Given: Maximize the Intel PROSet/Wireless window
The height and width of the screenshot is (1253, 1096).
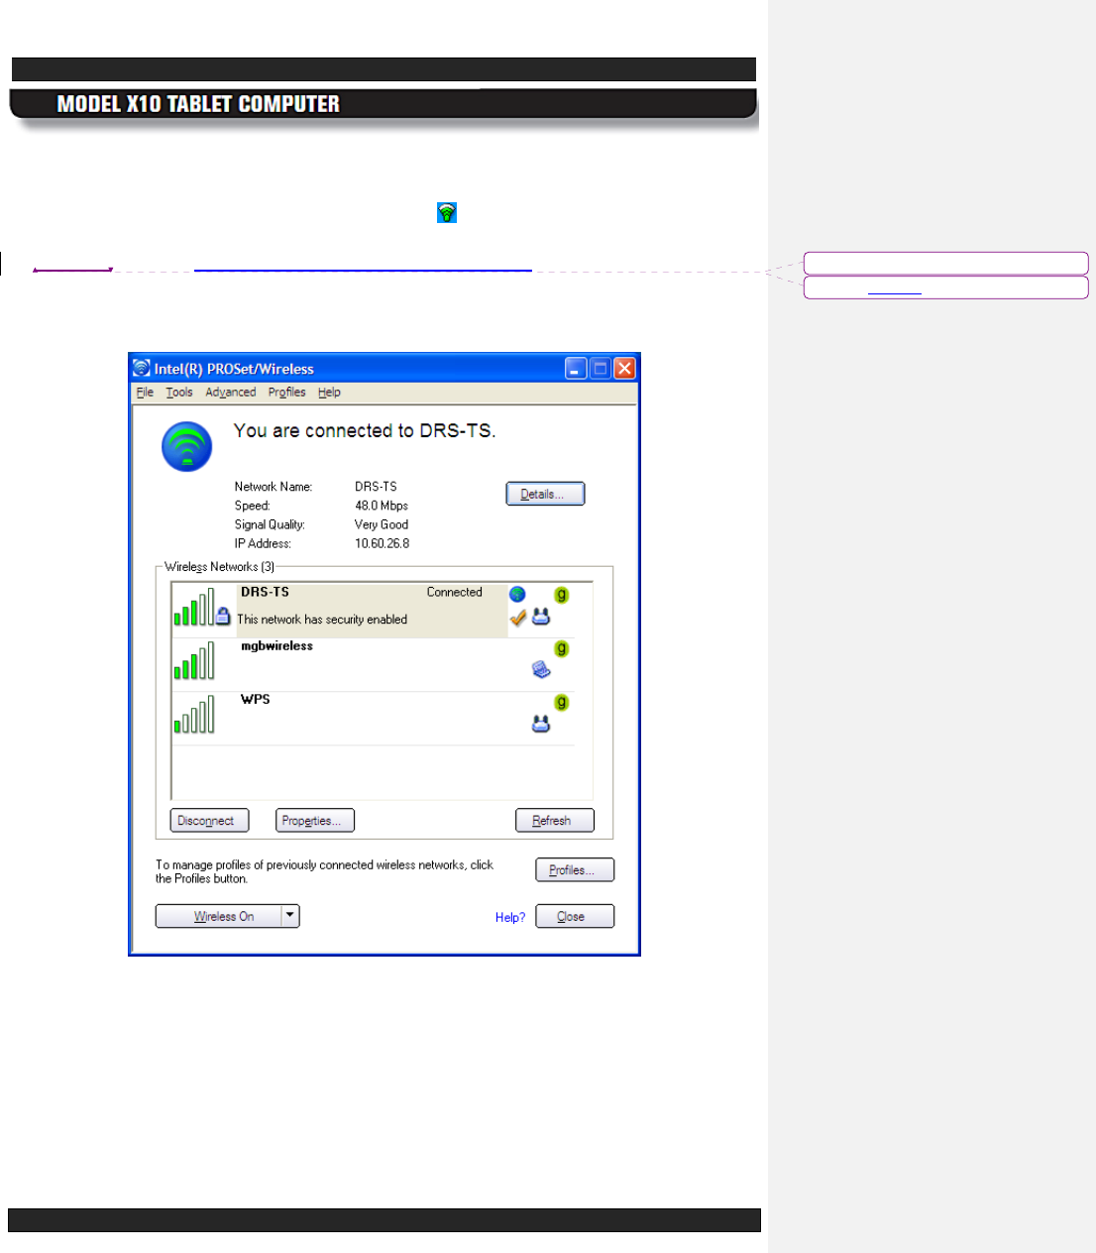Looking at the screenshot, I should (601, 369).
